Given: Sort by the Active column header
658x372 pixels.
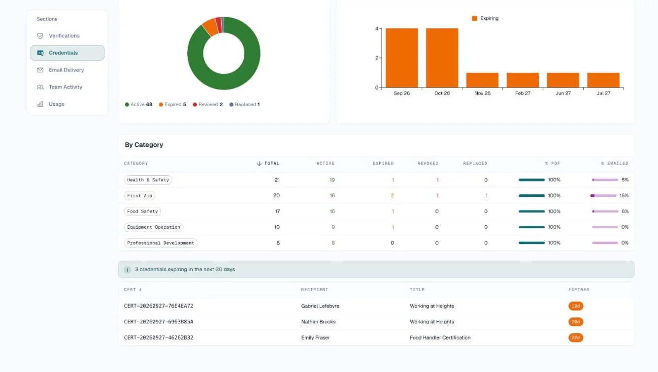Looking at the screenshot, I should [x=326, y=163].
